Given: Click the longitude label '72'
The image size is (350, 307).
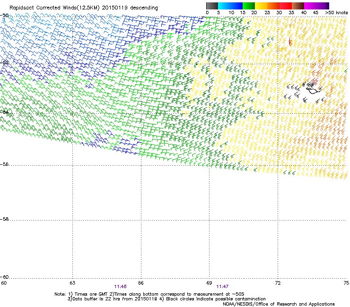Looking at the screenshot, I should [278, 283].
